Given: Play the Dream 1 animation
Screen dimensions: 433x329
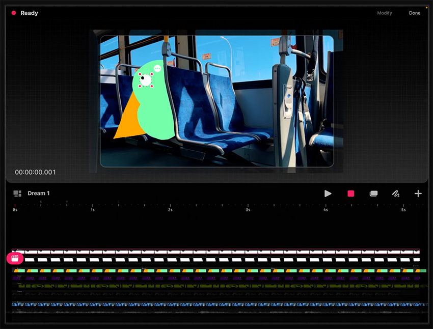Looking at the screenshot, I should click(x=328, y=194).
